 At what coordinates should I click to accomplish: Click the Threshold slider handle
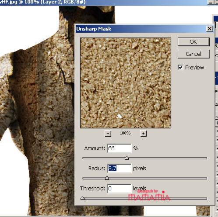point(82,198)
